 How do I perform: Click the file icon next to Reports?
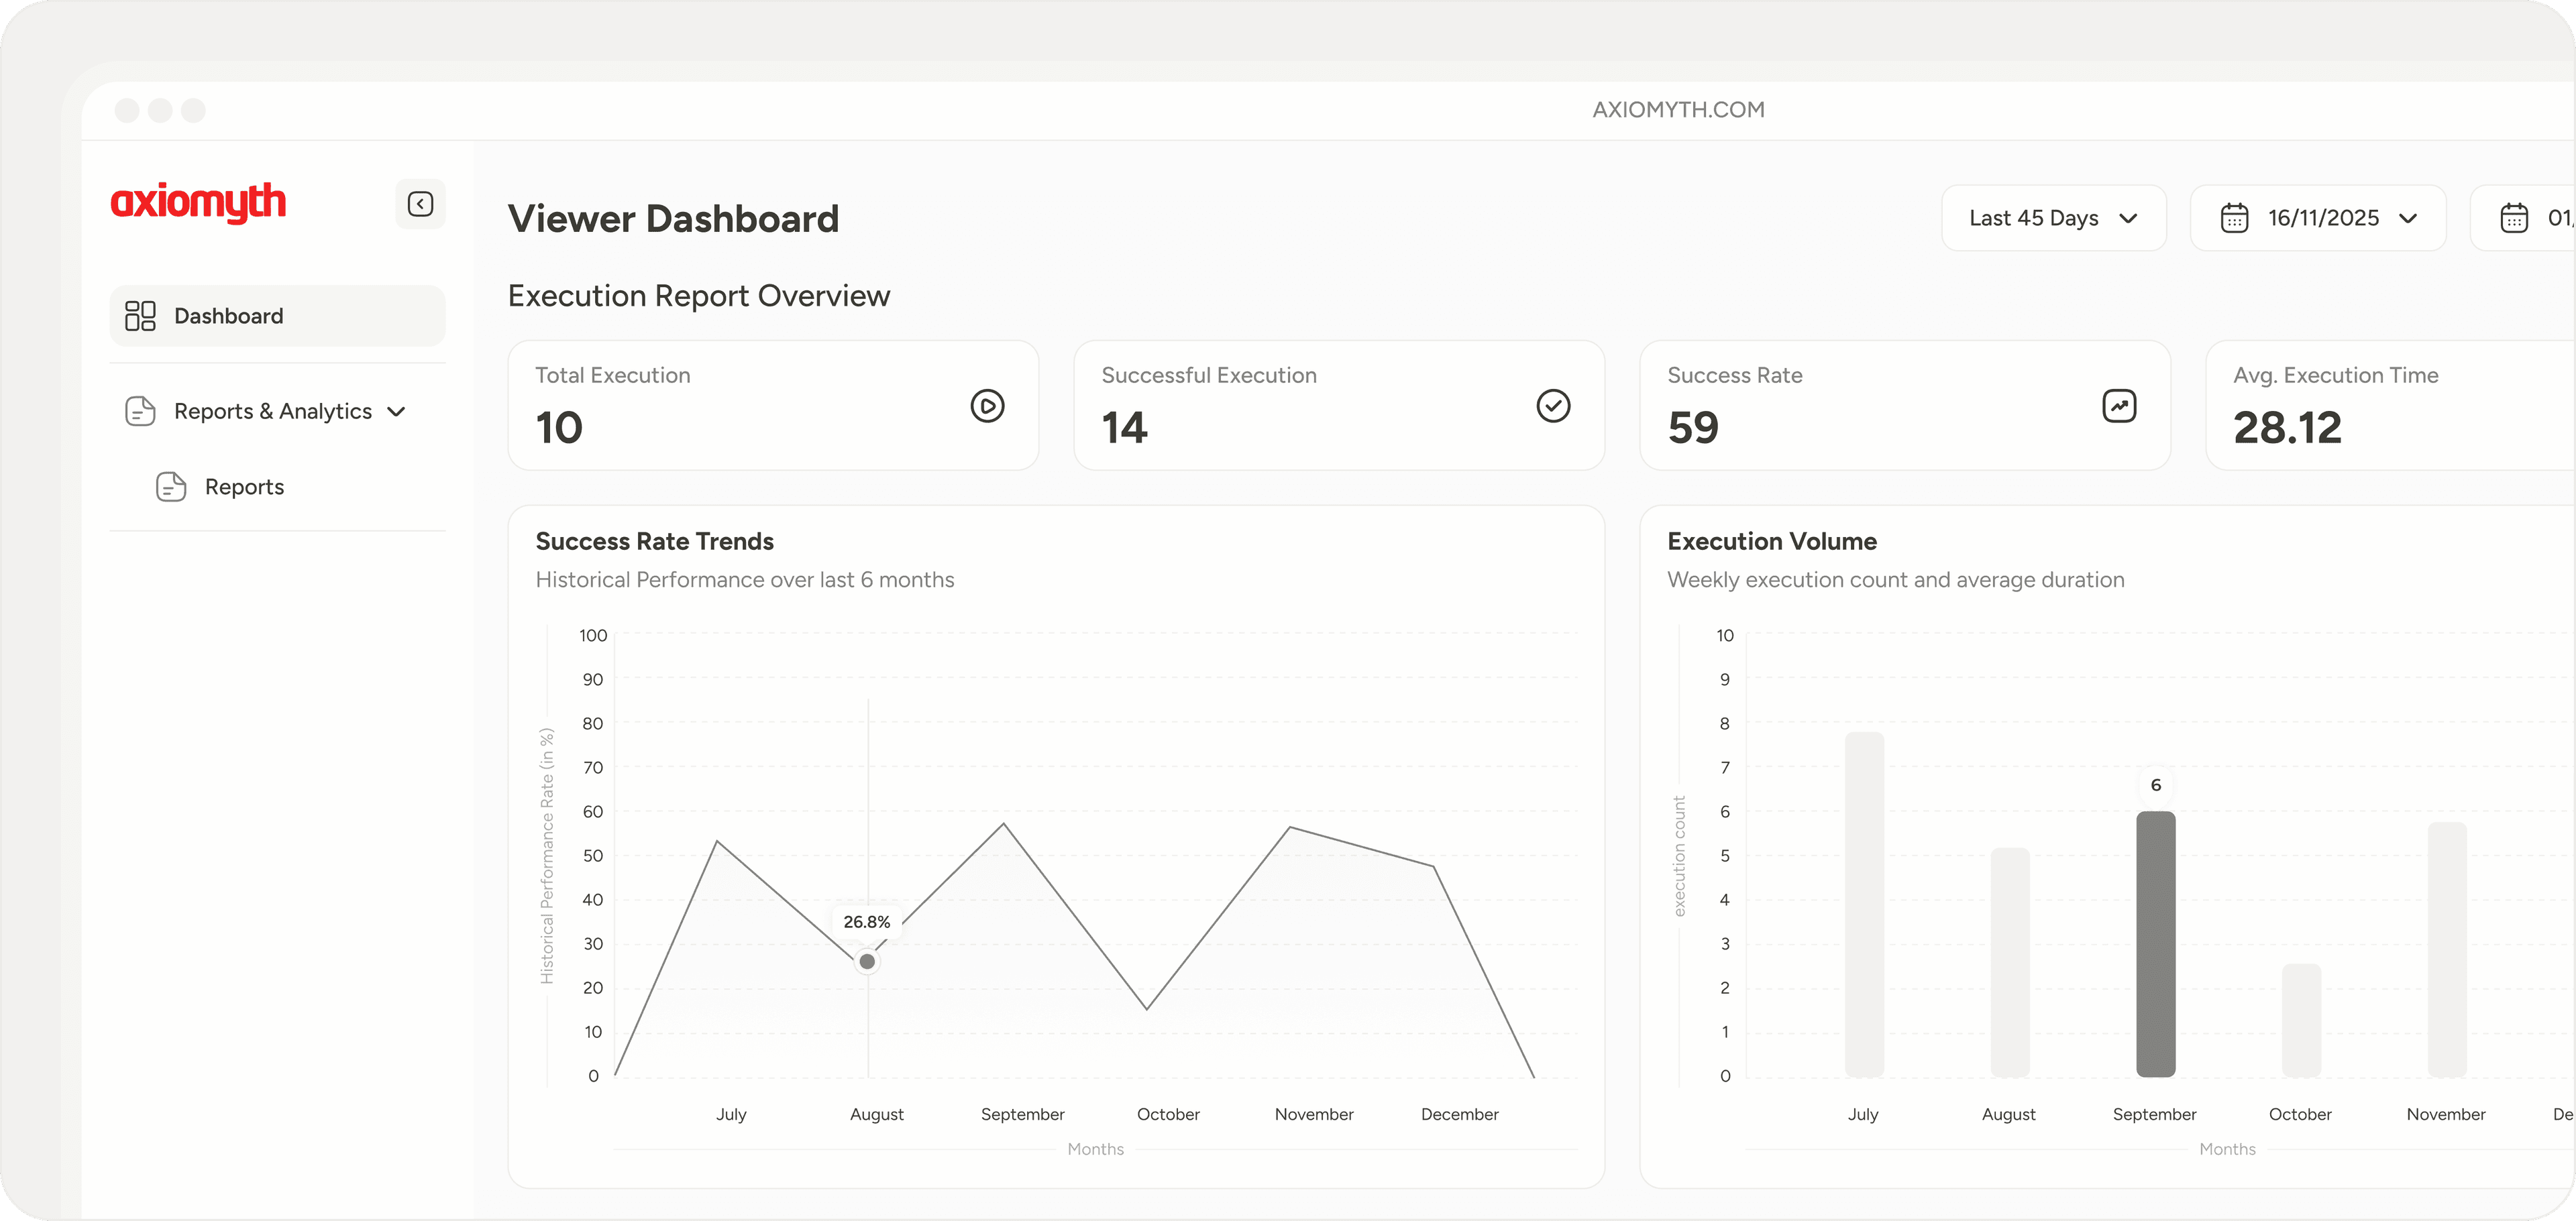click(x=170, y=487)
